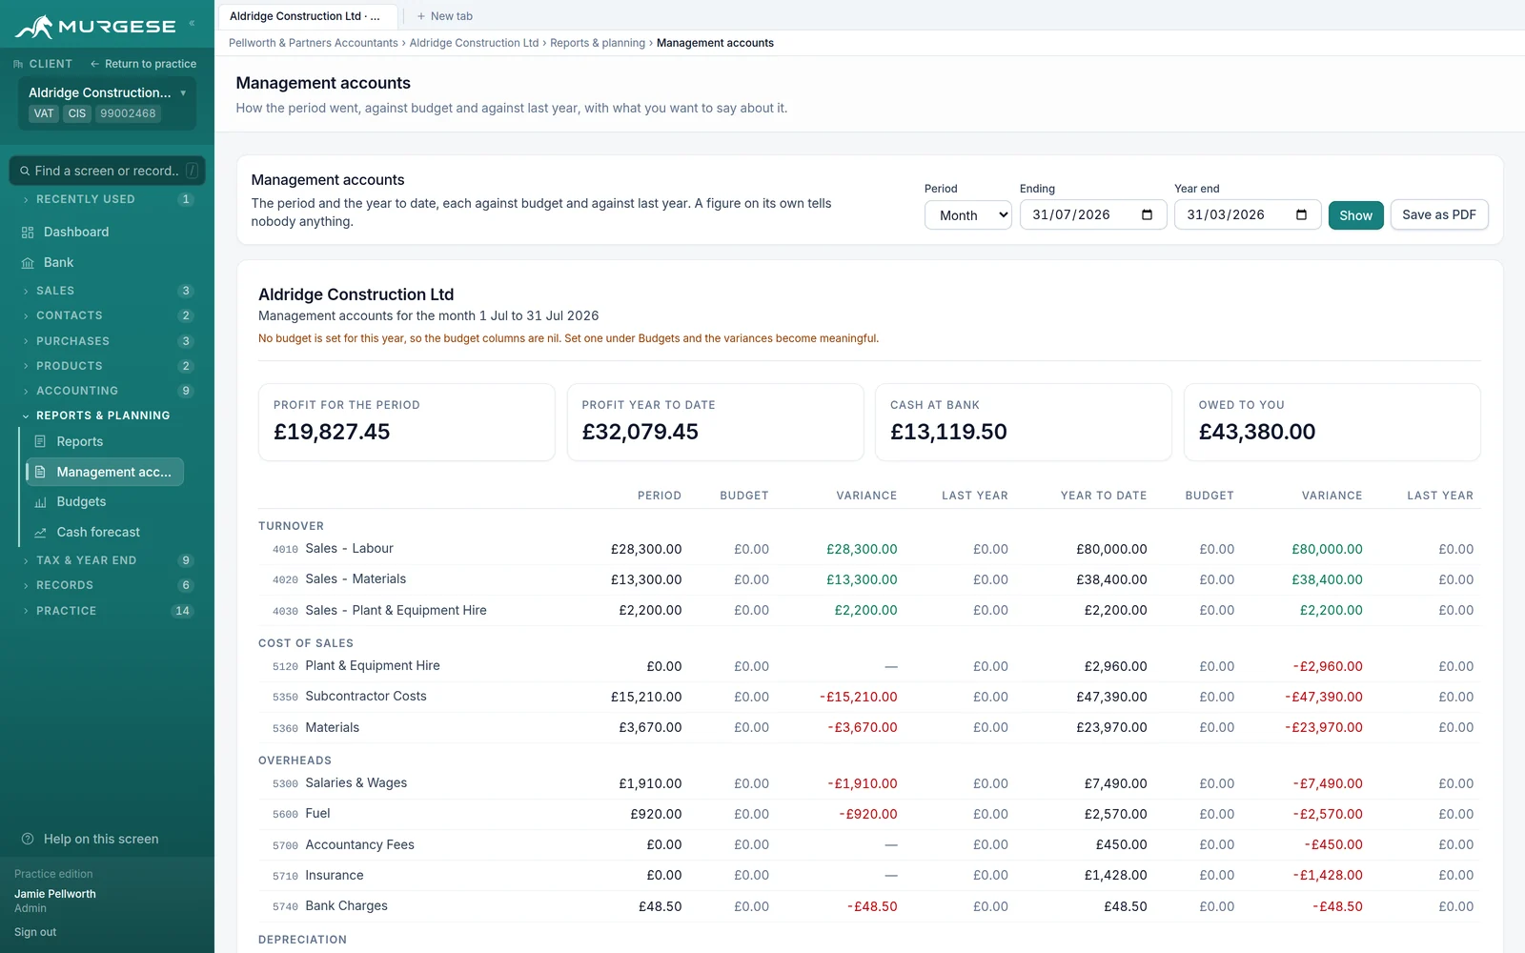Expand the Accounting section
This screenshot has height=953, width=1525.
[x=107, y=391]
